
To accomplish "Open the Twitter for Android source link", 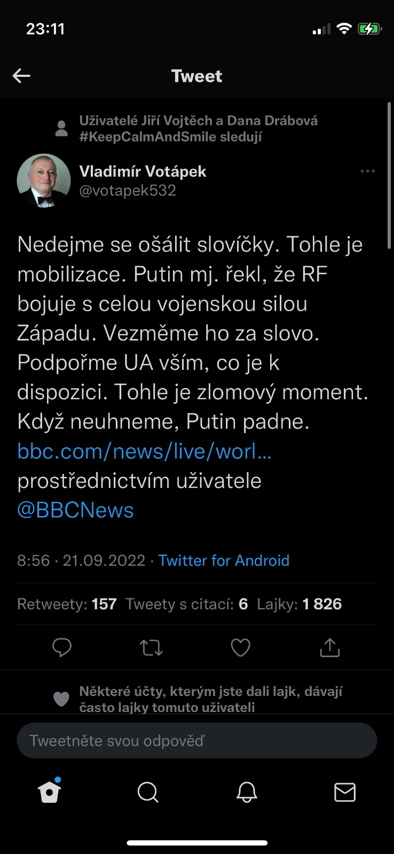I will 224,560.
